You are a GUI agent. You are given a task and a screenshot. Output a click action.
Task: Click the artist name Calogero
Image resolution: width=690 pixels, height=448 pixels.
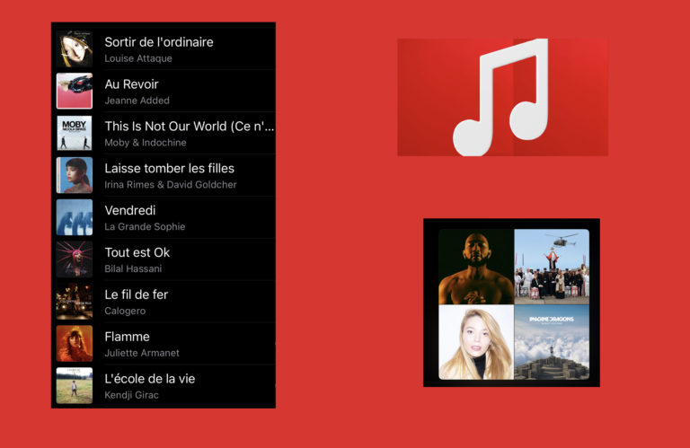[125, 311]
